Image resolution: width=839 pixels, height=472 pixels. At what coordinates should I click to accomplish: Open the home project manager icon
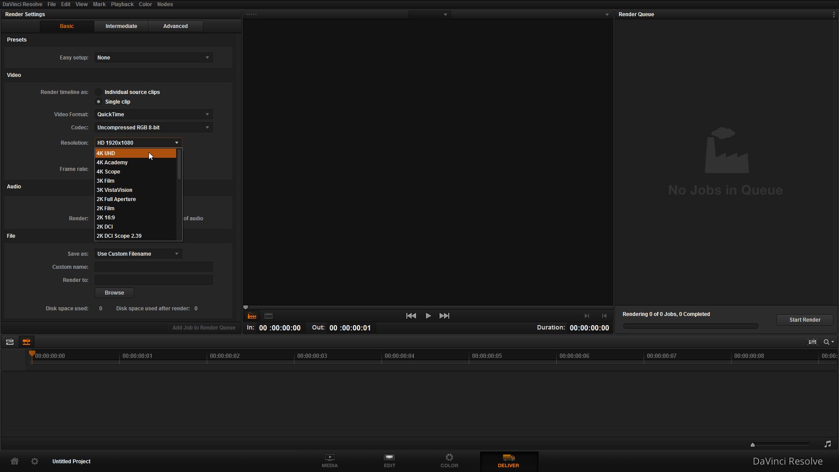(14, 461)
